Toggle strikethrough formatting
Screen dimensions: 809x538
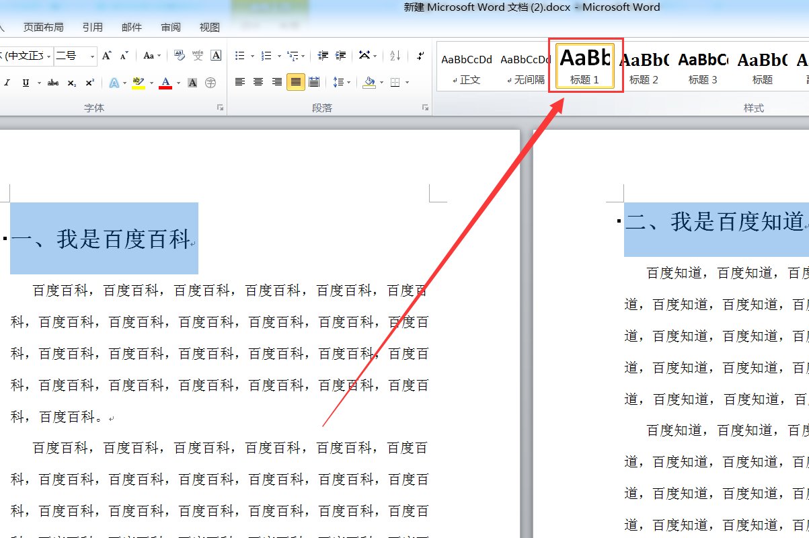point(53,83)
